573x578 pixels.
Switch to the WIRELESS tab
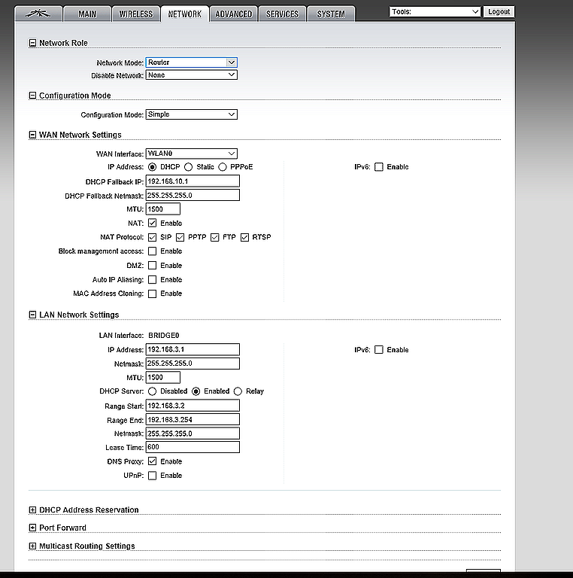click(135, 14)
